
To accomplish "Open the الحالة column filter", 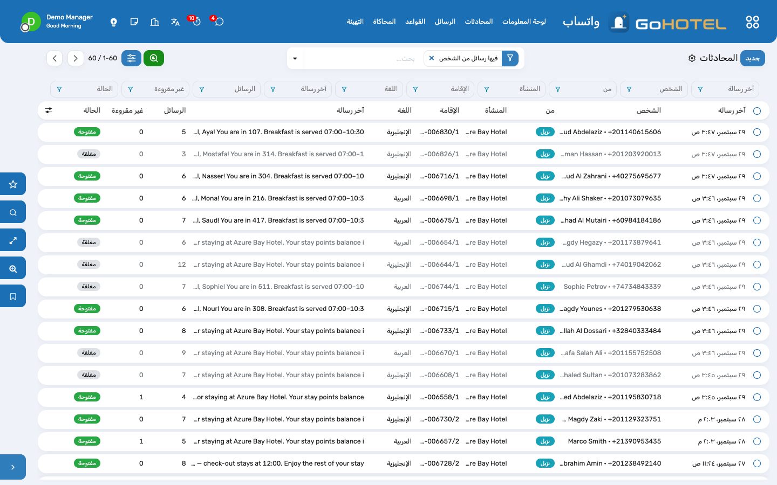I will (84, 89).
